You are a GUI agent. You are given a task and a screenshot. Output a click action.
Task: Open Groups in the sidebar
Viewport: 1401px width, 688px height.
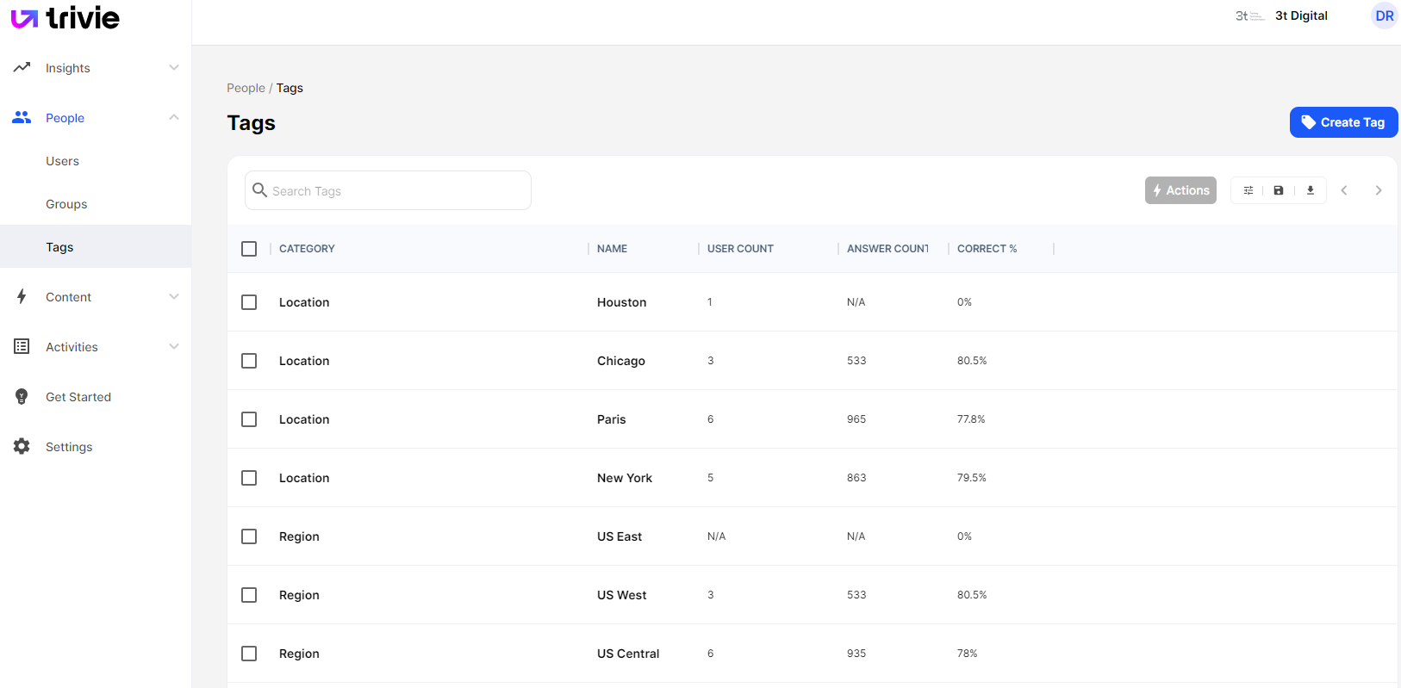(66, 204)
